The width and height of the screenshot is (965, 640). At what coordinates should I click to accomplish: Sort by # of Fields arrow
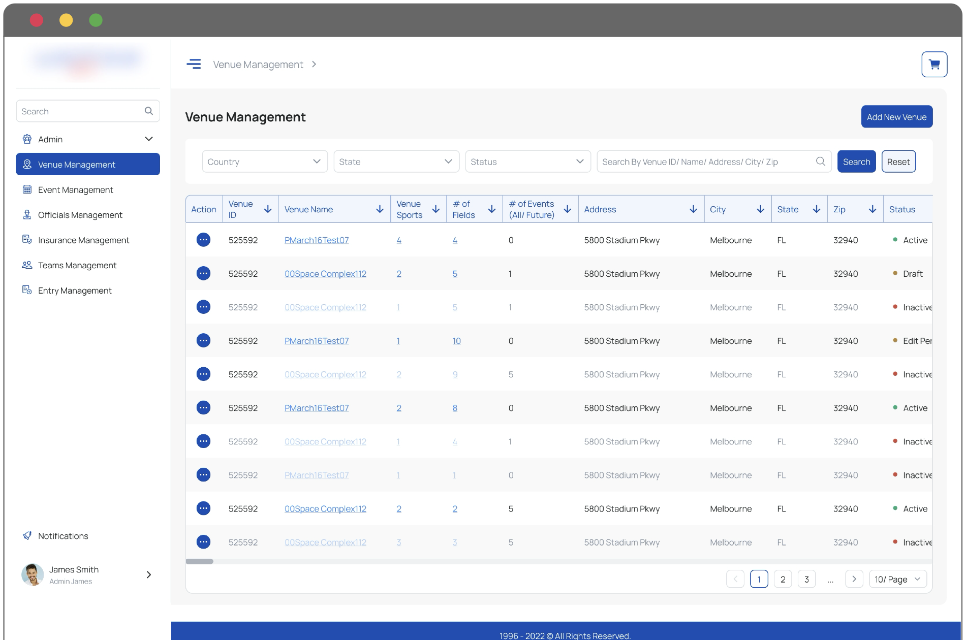click(491, 209)
